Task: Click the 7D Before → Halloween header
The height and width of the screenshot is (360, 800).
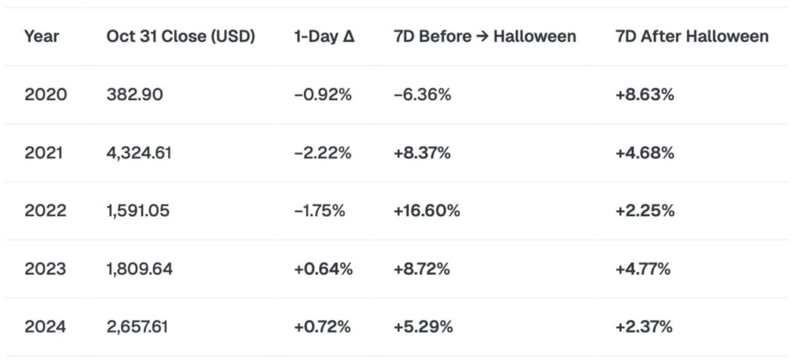Action: [485, 37]
